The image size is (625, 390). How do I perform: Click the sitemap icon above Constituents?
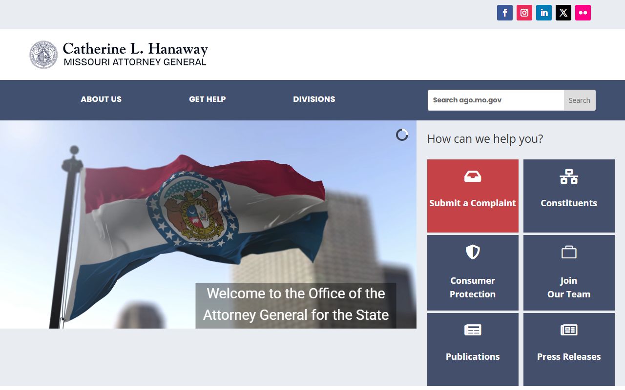click(569, 176)
